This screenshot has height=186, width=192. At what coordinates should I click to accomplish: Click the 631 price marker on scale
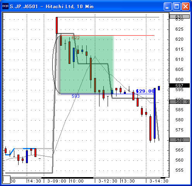click(180, 17)
